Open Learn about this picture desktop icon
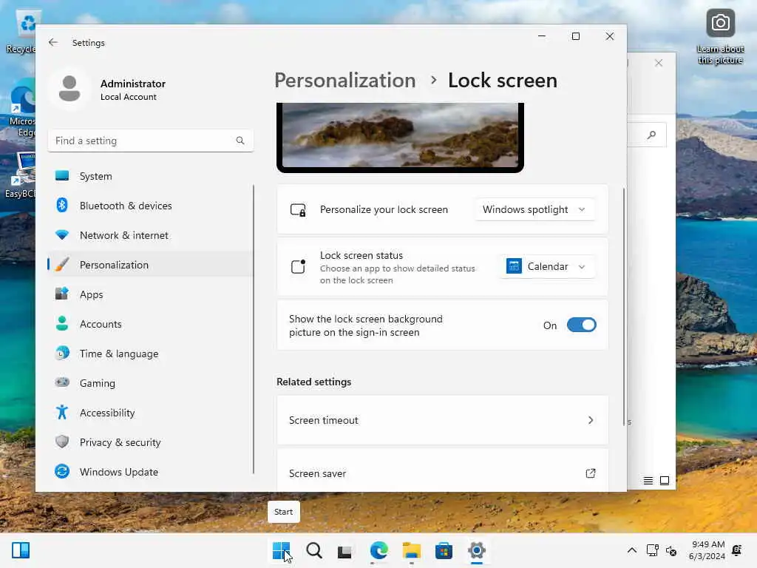The width and height of the screenshot is (757, 568). [720, 37]
